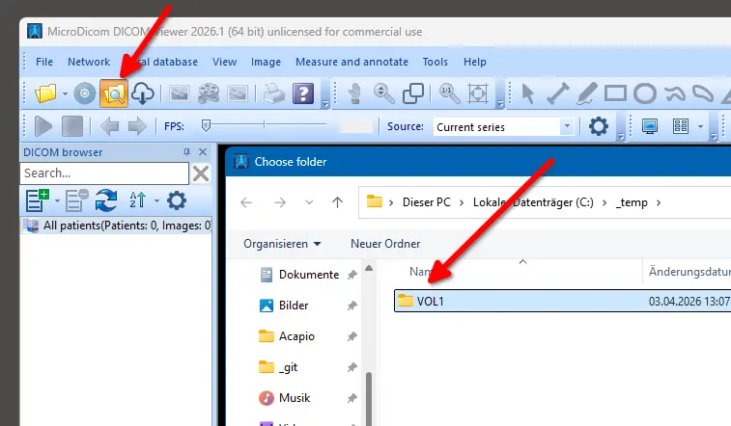Click the Neuer Ordner button
Viewport: 731px width, 426px height.
(x=385, y=244)
